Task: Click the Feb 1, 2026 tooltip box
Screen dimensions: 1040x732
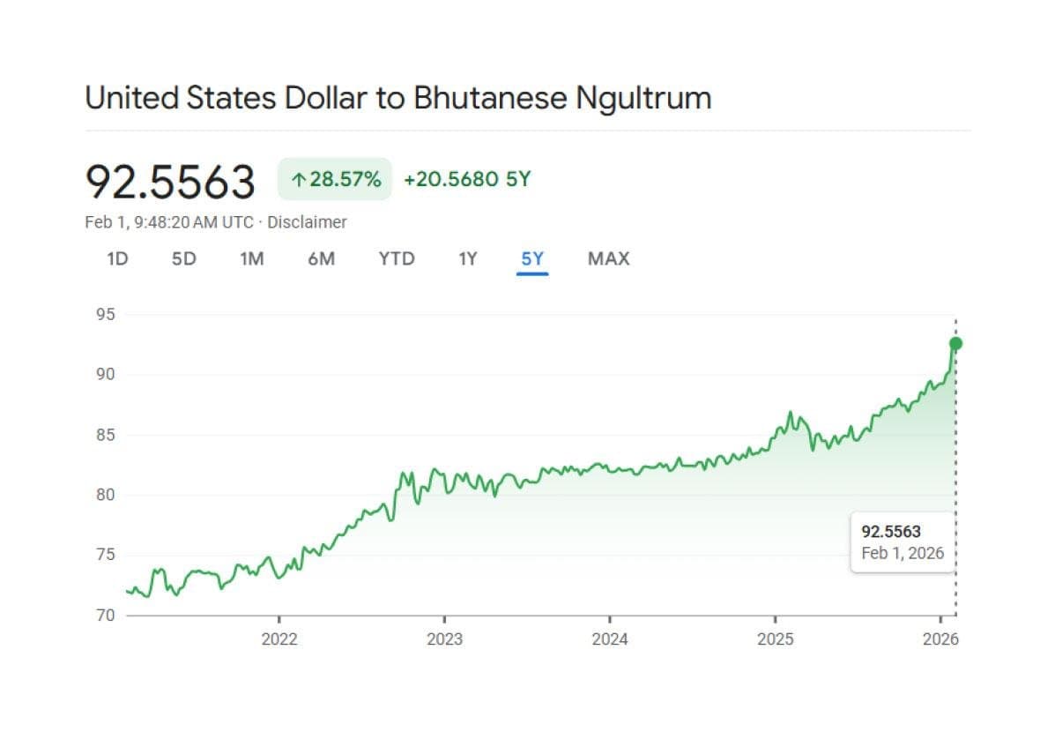Action: 903,542
